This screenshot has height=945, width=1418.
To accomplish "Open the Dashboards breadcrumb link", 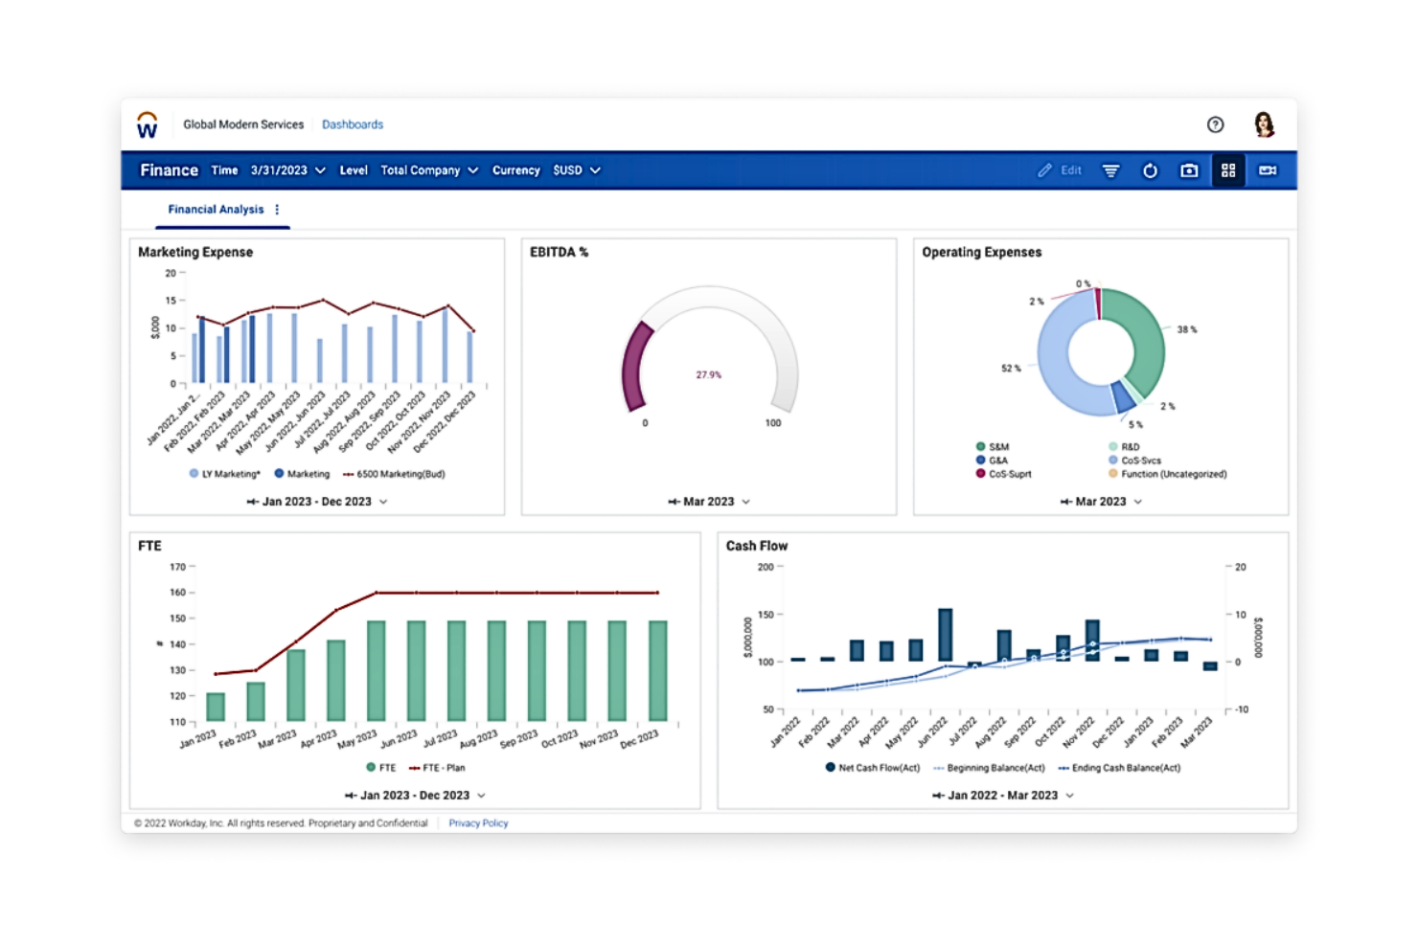I will click(353, 124).
